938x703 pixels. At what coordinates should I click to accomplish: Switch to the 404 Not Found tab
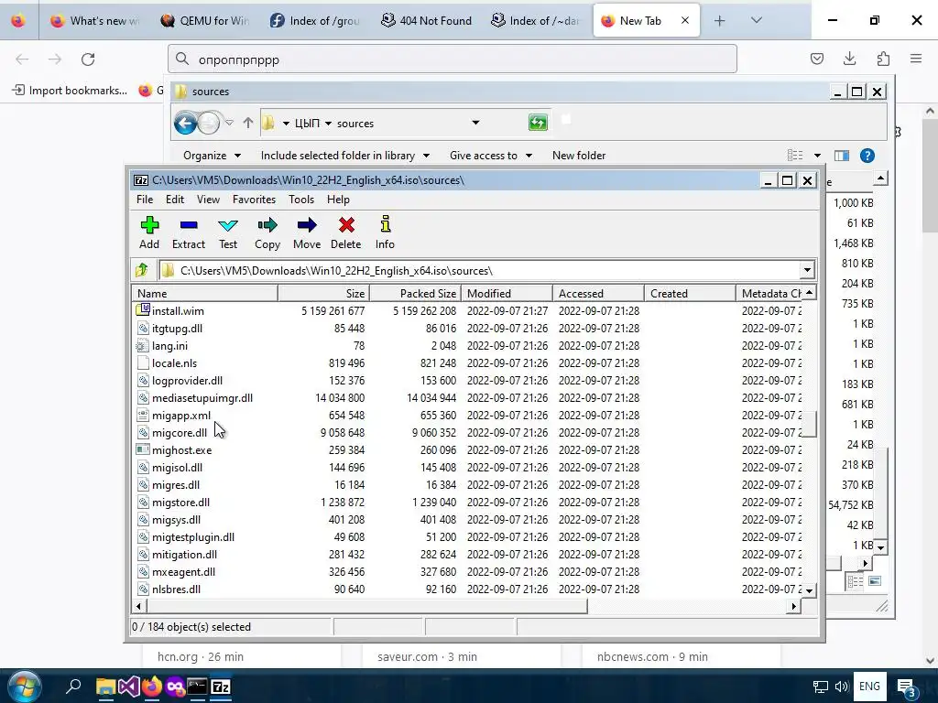point(426,20)
